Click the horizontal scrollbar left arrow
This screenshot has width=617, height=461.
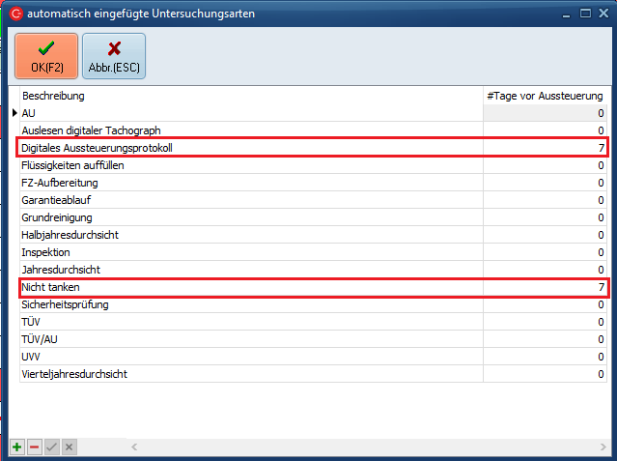(135, 447)
